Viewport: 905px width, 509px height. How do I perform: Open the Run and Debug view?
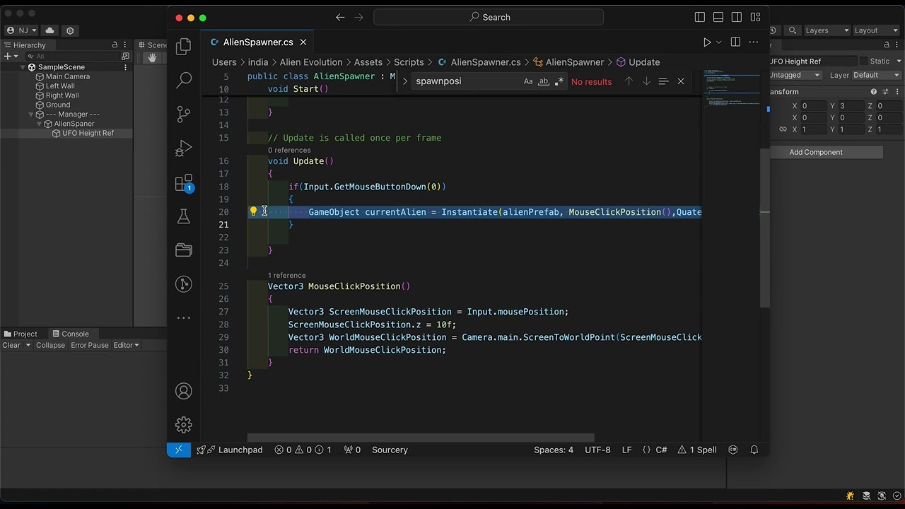[184, 148]
